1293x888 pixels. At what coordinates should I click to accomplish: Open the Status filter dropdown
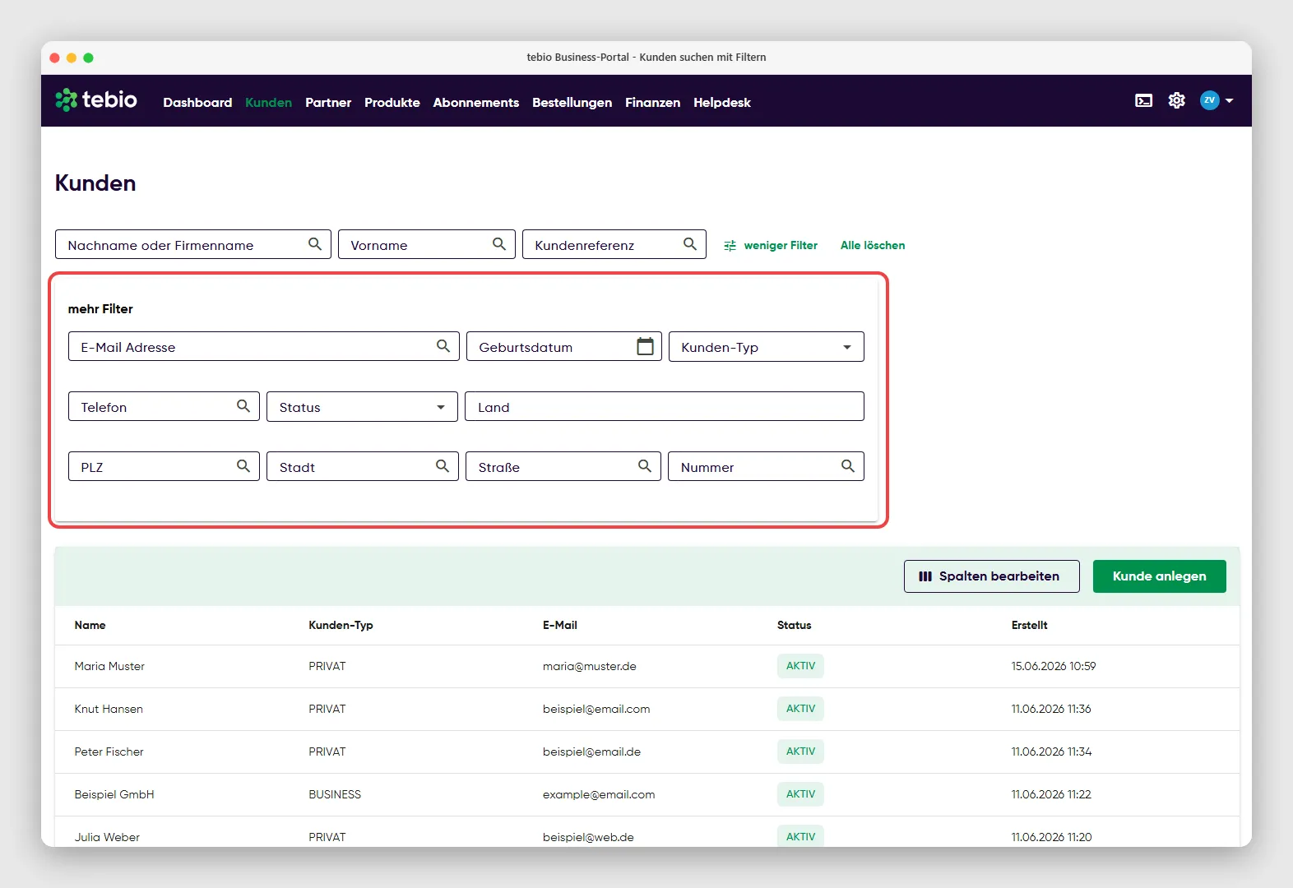[x=362, y=407]
